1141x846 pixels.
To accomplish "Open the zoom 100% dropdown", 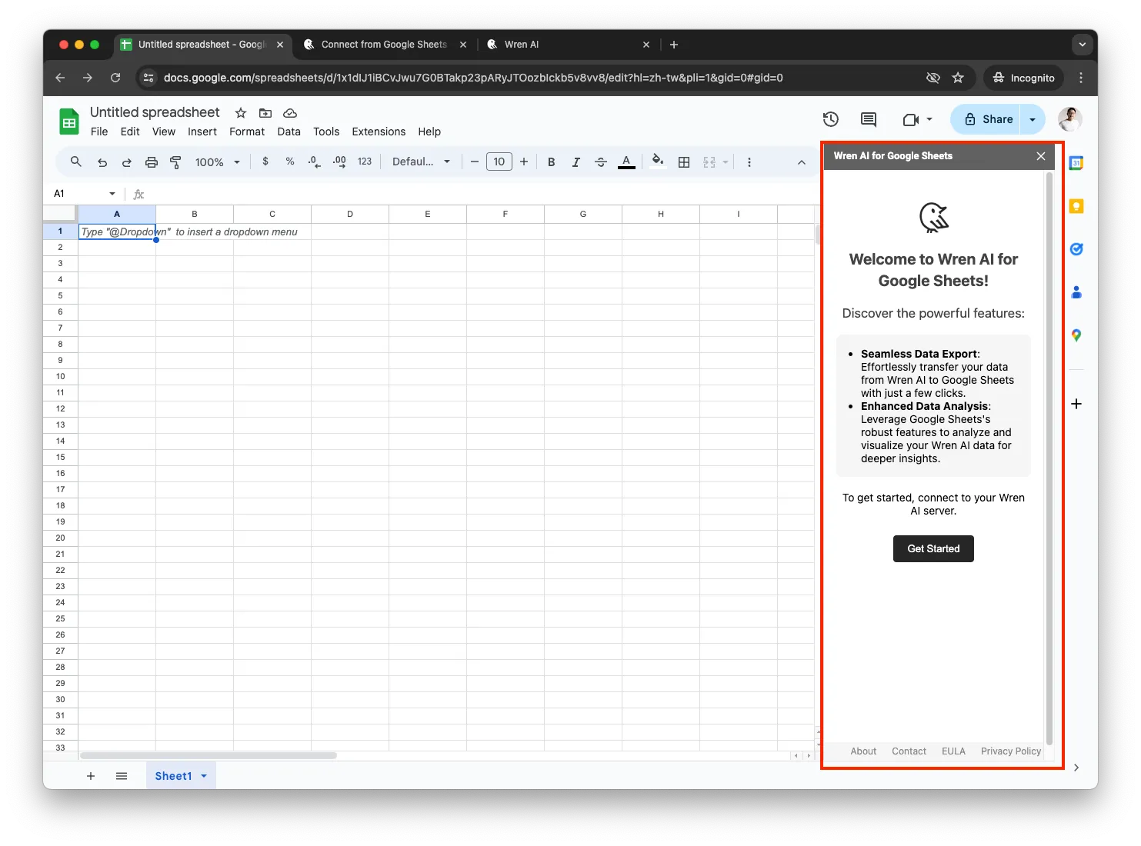I will click(x=218, y=162).
